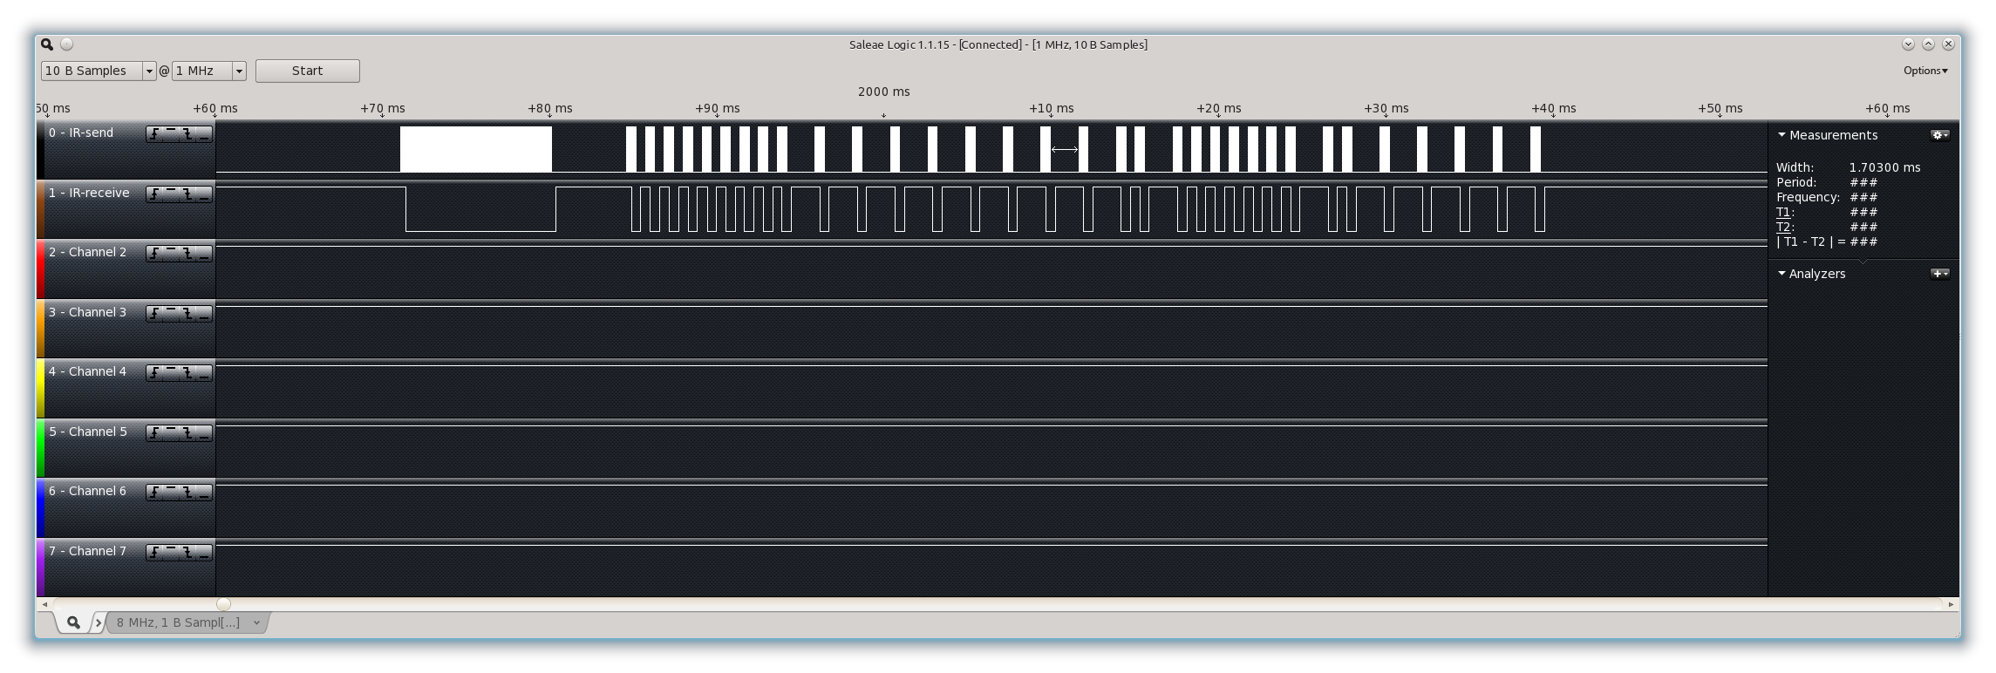The width and height of the screenshot is (1996, 673).
Task: Select the Width value 1.70300 ms
Action: (x=1884, y=167)
